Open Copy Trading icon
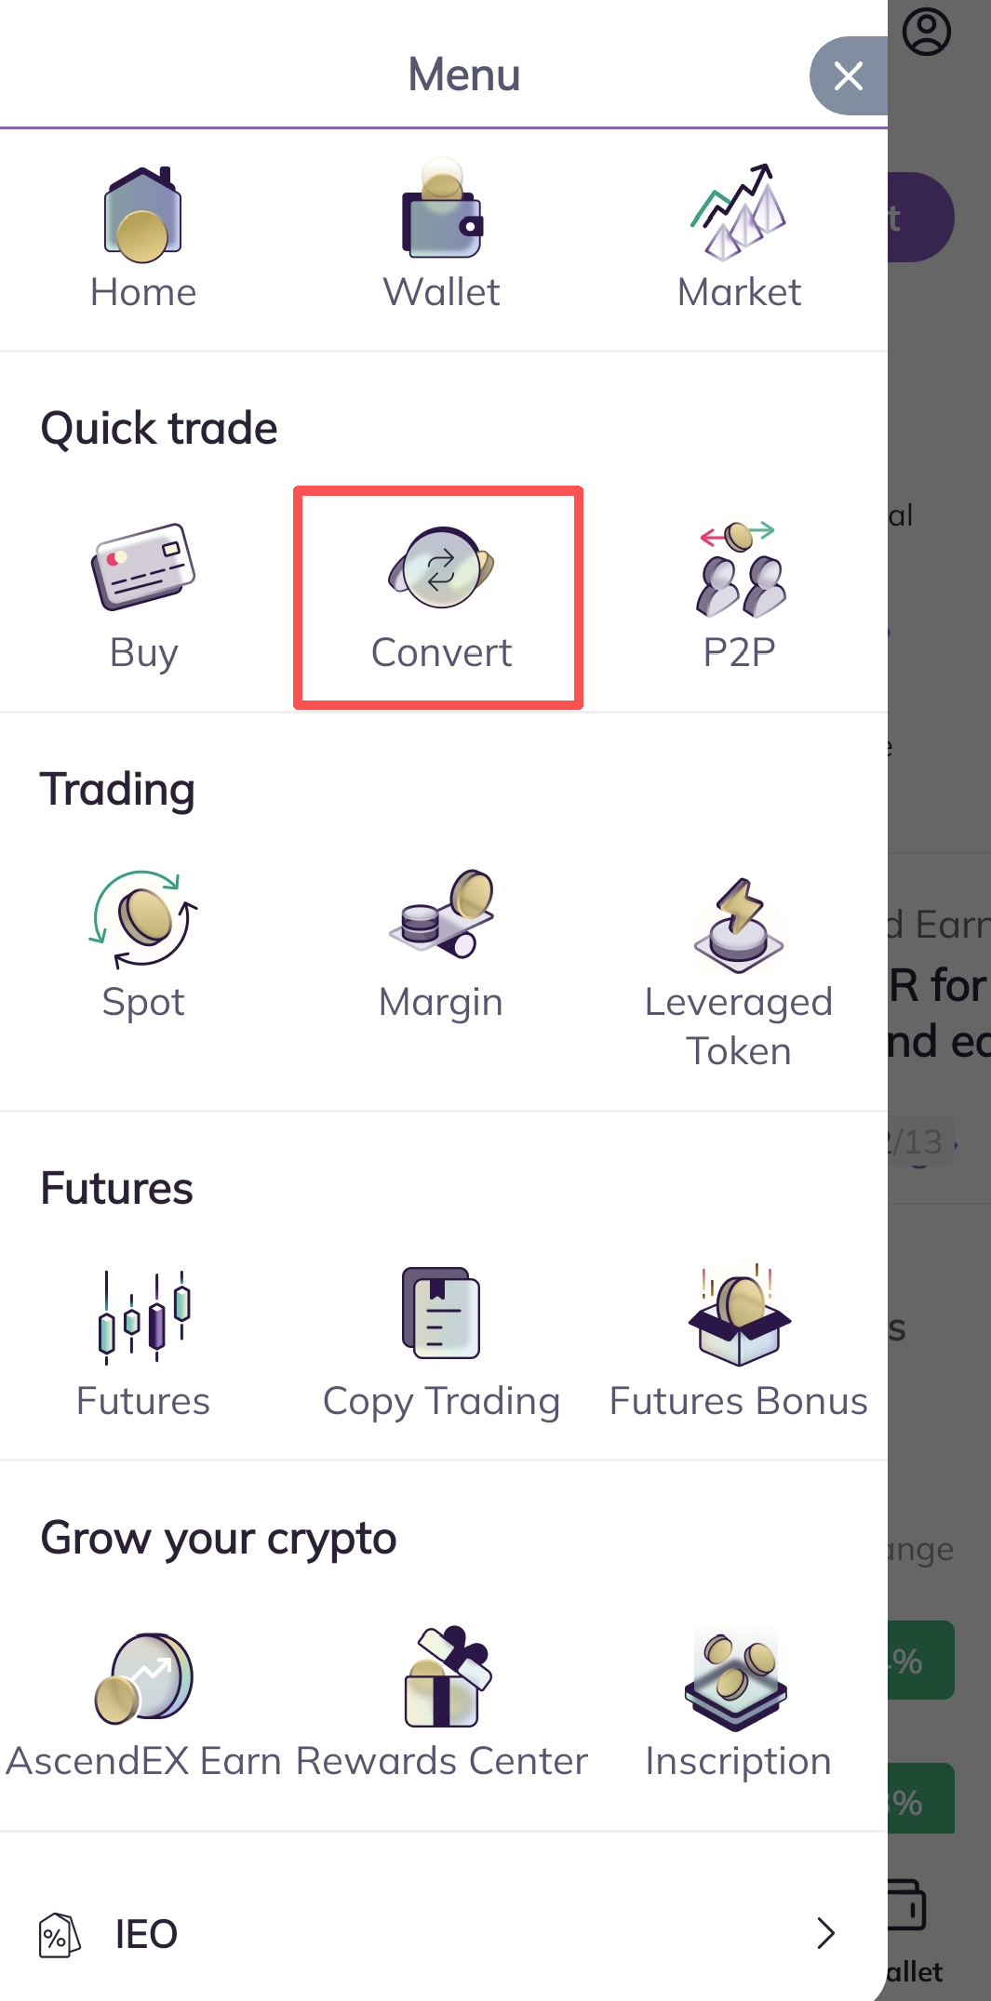Viewport: 991px width, 2001px height. 441,1314
